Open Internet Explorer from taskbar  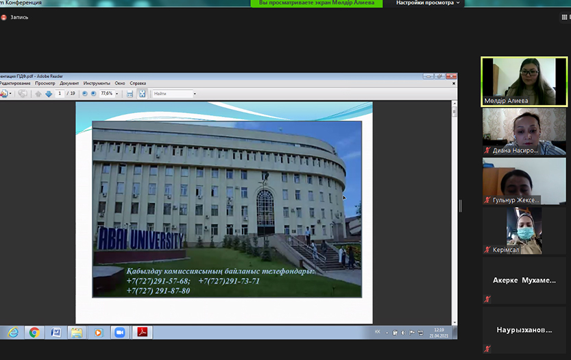[14, 333]
